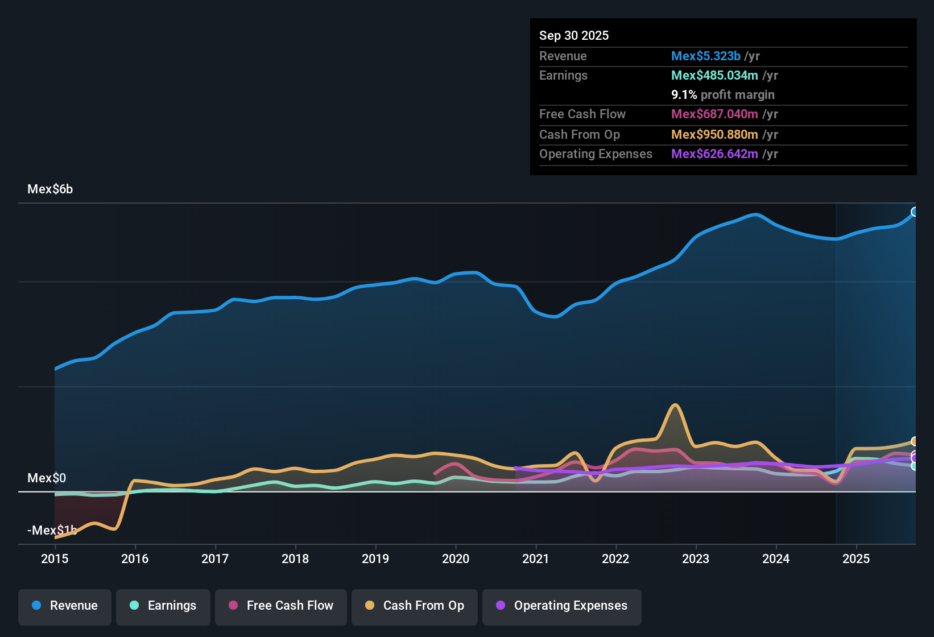Open details for the 9.1% profit margin row
Image resolution: width=934 pixels, height=637 pixels.
[x=722, y=95]
